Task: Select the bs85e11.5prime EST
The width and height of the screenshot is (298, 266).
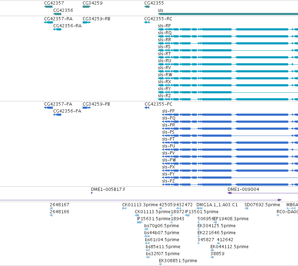Action: point(148,250)
